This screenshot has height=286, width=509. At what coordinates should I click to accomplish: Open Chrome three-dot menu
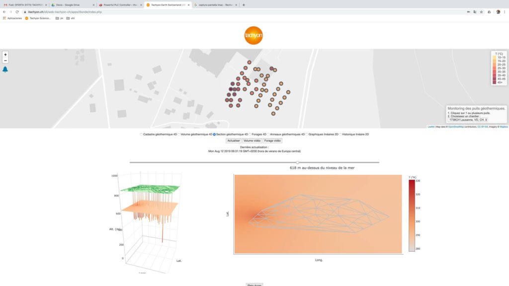pyautogui.click(x=505, y=12)
